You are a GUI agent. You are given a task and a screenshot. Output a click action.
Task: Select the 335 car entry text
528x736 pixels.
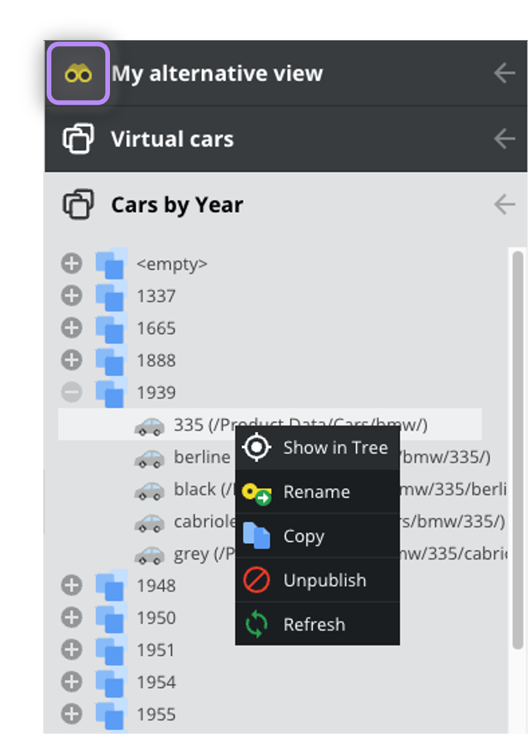tap(301, 425)
